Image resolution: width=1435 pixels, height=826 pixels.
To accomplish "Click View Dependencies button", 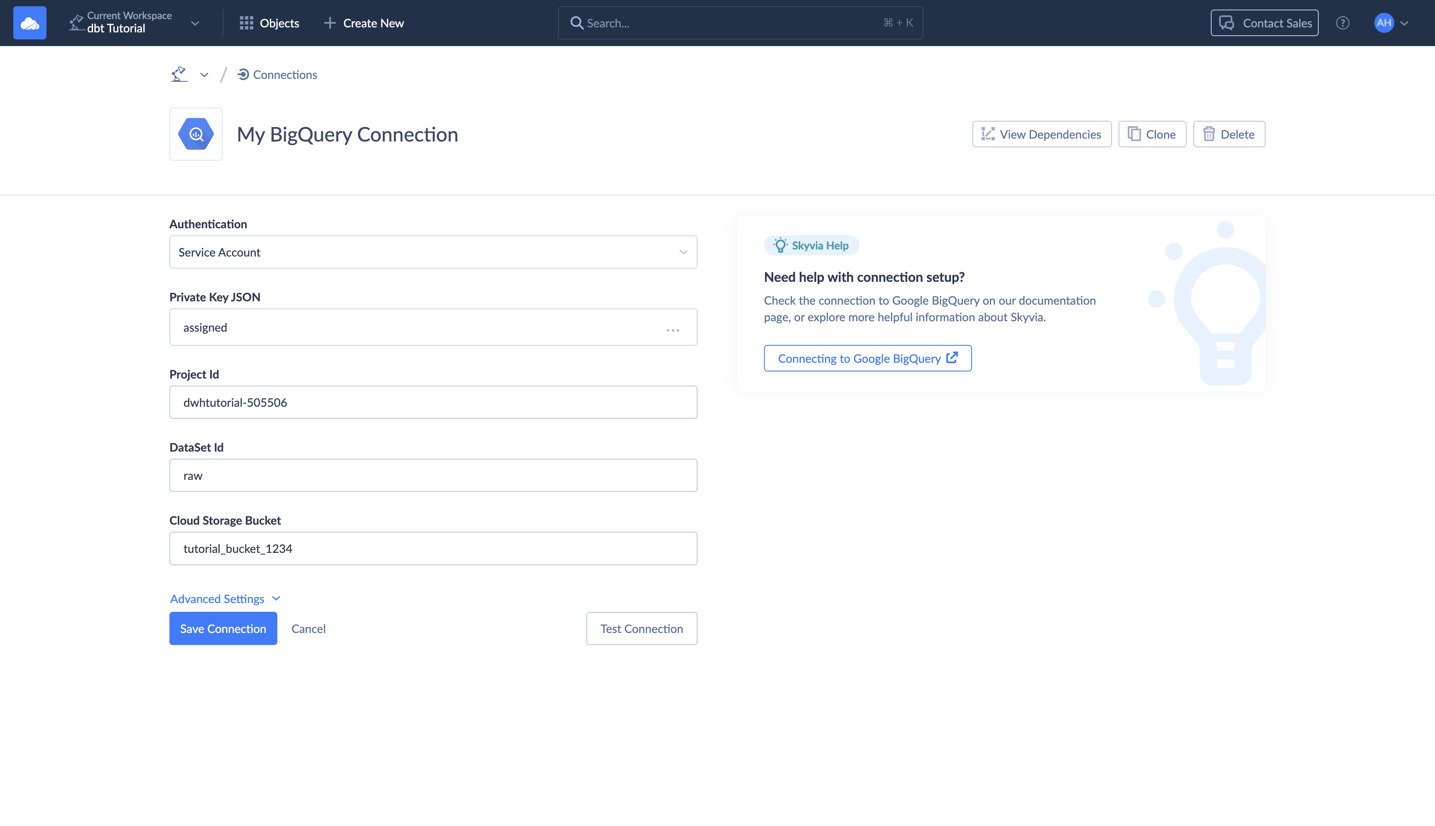I will 1042,134.
